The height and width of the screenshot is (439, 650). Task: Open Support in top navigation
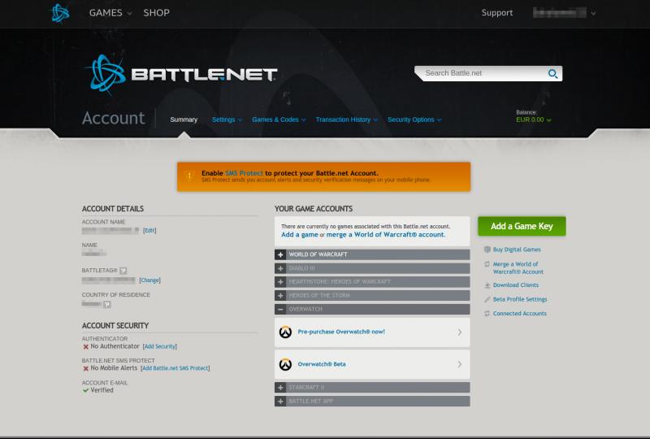(497, 13)
